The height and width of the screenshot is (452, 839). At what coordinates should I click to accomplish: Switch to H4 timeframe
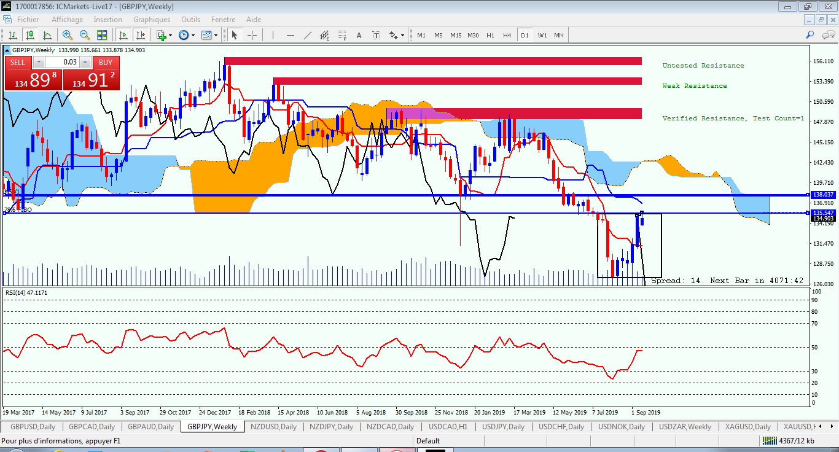(507, 35)
